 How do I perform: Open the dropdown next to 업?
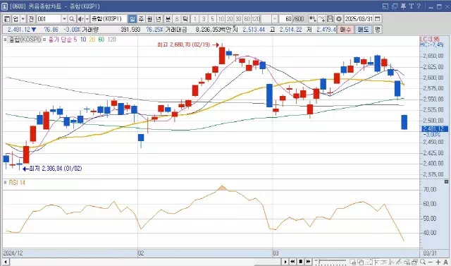point(23,19)
